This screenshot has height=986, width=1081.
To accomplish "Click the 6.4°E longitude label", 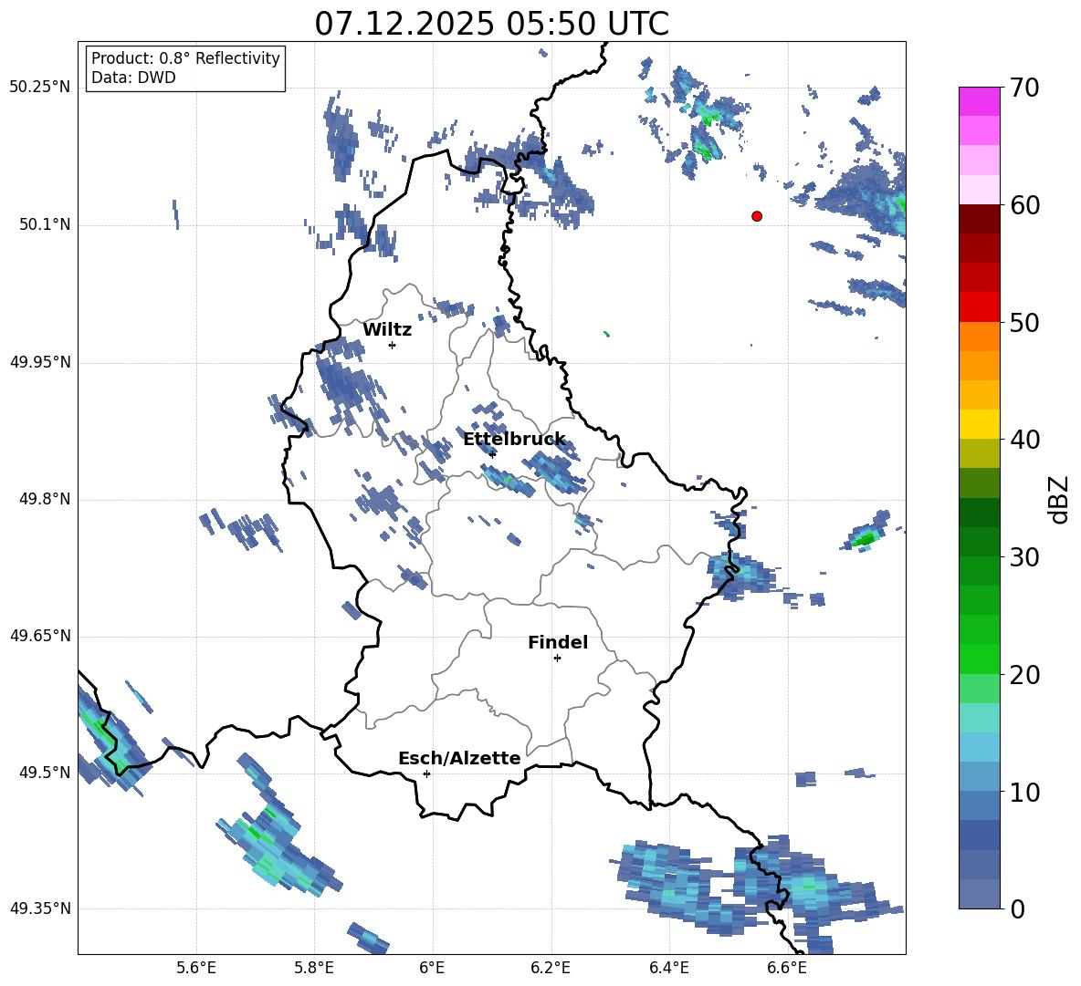I will point(668,968).
